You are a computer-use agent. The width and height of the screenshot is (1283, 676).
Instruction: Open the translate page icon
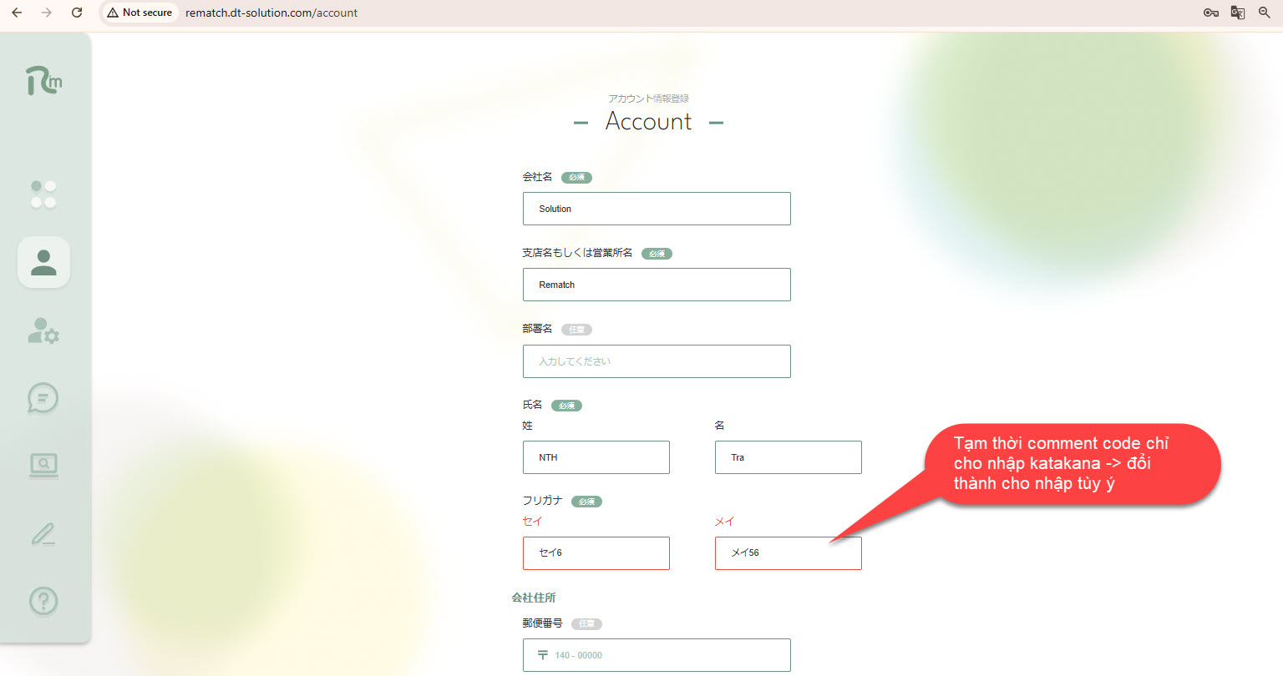(1238, 13)
